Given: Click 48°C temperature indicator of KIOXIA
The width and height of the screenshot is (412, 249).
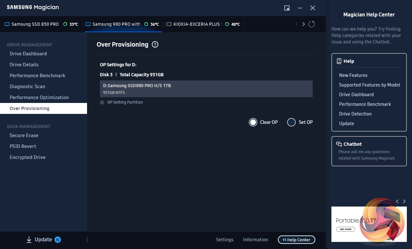Looking at the screenshot, I should click(232, 24).
